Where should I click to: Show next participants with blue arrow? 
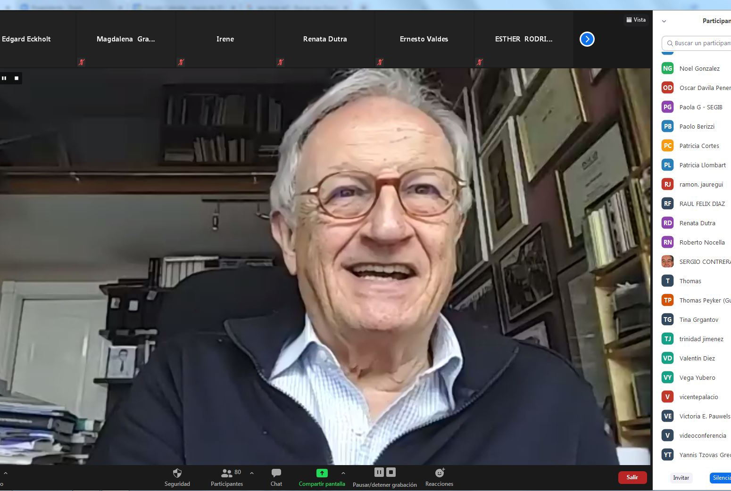(x=587, y=39)
